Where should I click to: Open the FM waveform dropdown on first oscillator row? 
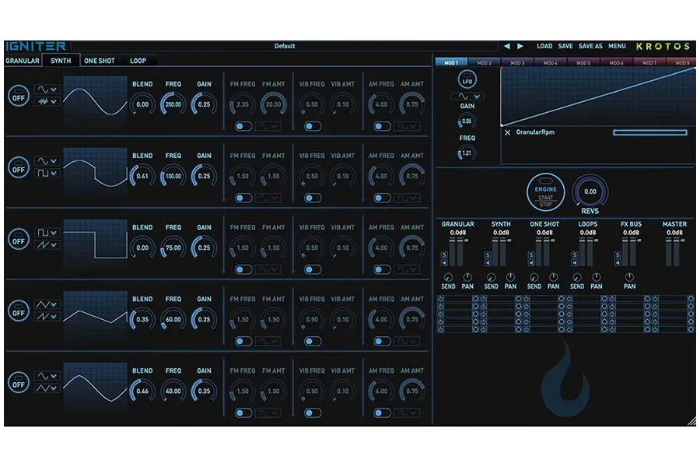pyautogui.click(x=268, y=126)
